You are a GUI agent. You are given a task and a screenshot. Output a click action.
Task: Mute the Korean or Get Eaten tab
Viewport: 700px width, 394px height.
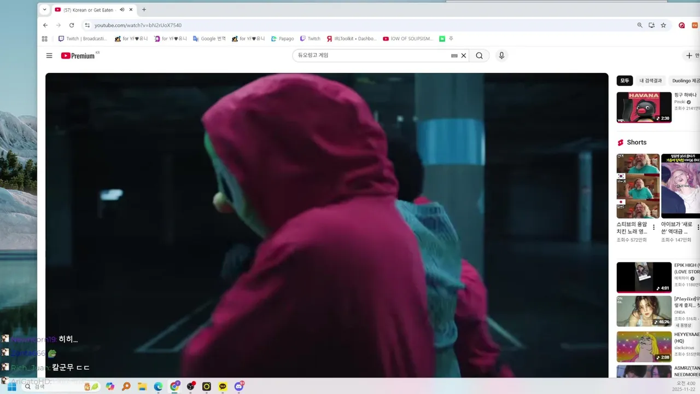click(122, 9)
